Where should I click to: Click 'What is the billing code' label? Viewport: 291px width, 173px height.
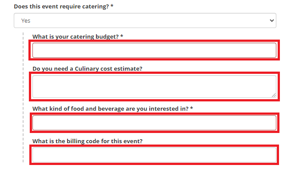click(x=88, y=141)
